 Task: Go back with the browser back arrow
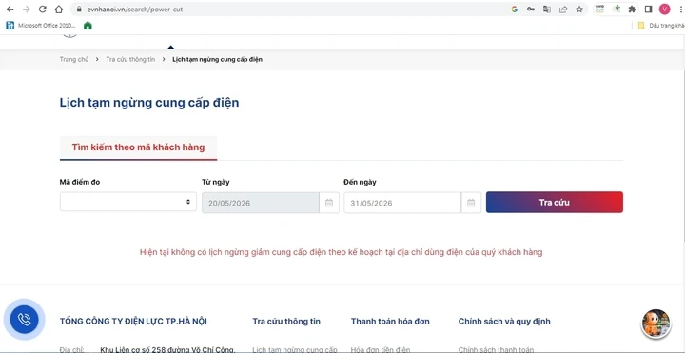10,10
